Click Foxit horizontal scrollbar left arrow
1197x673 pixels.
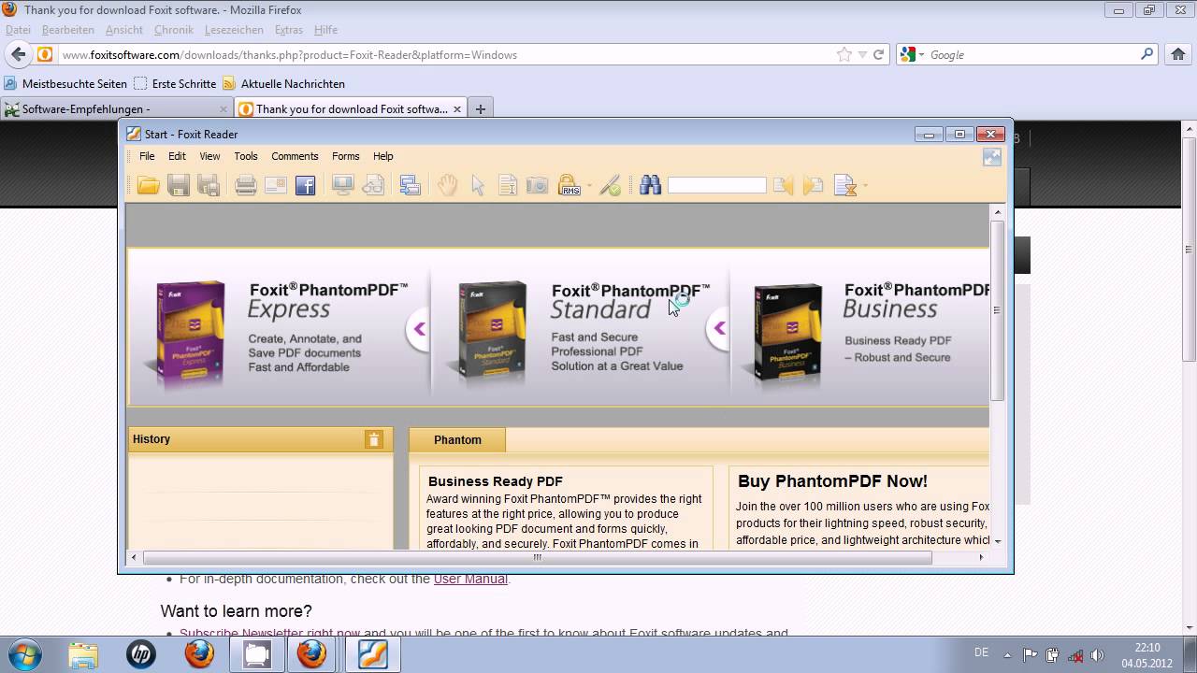pos(135,557)
